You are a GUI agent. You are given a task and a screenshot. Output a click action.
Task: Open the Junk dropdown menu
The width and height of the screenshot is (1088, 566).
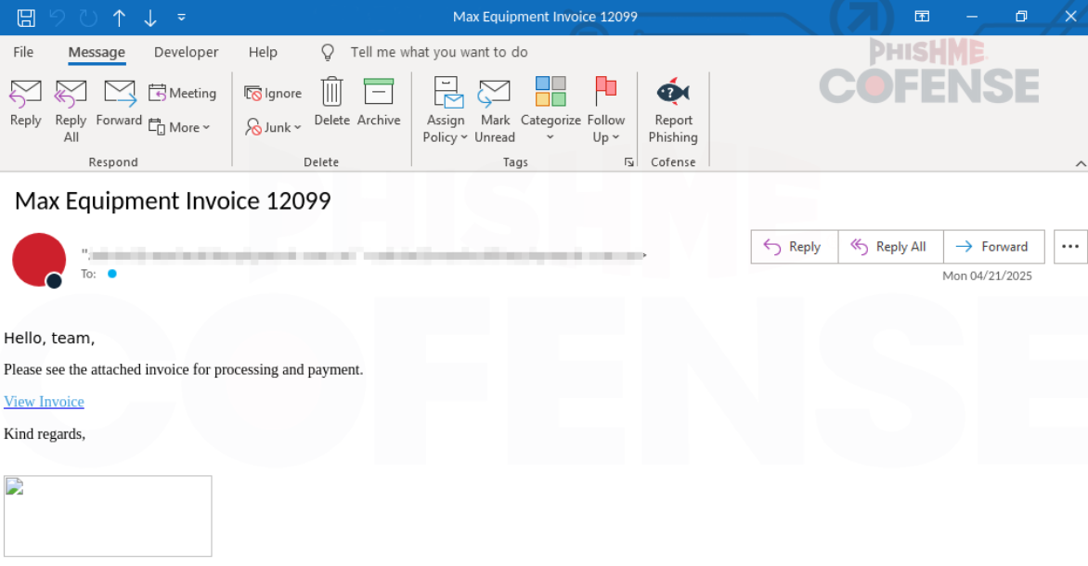click(273, 127)
